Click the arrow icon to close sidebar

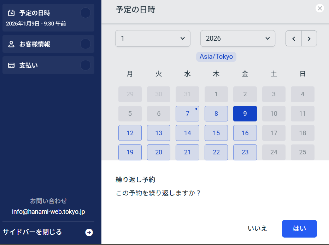89,232
